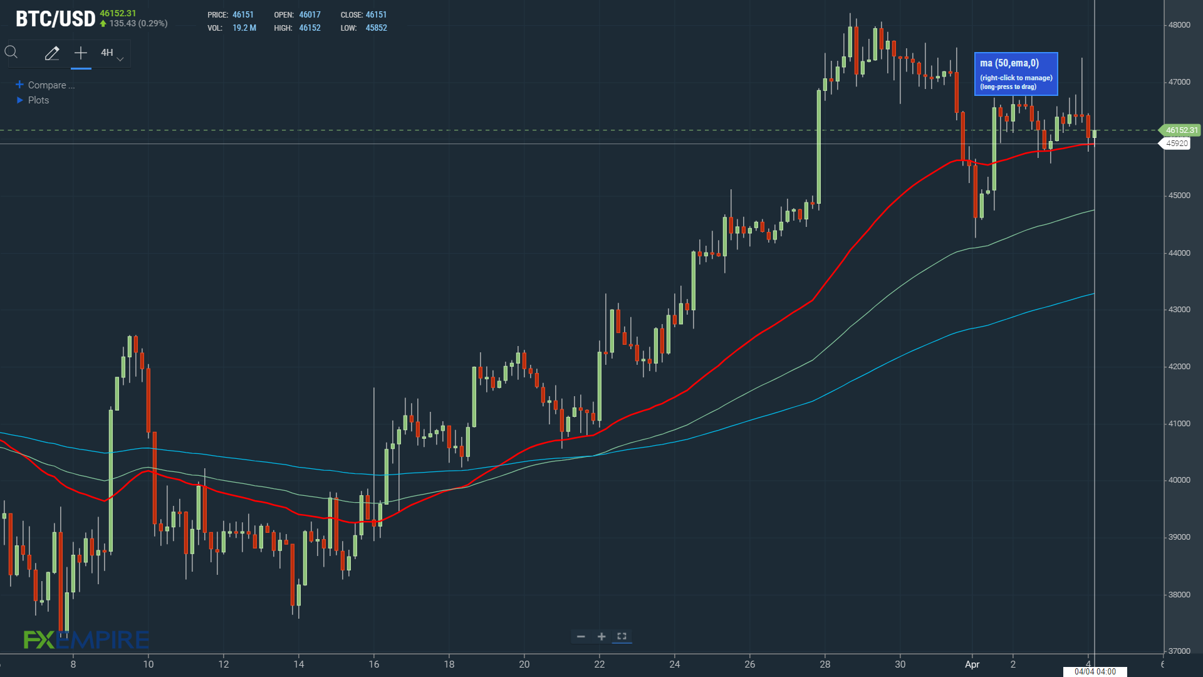Click the OPEN 46017 value
Image resolution: width=1203 pixels, height=677 pixels.
pyautogui.click(x=310, y=15)
